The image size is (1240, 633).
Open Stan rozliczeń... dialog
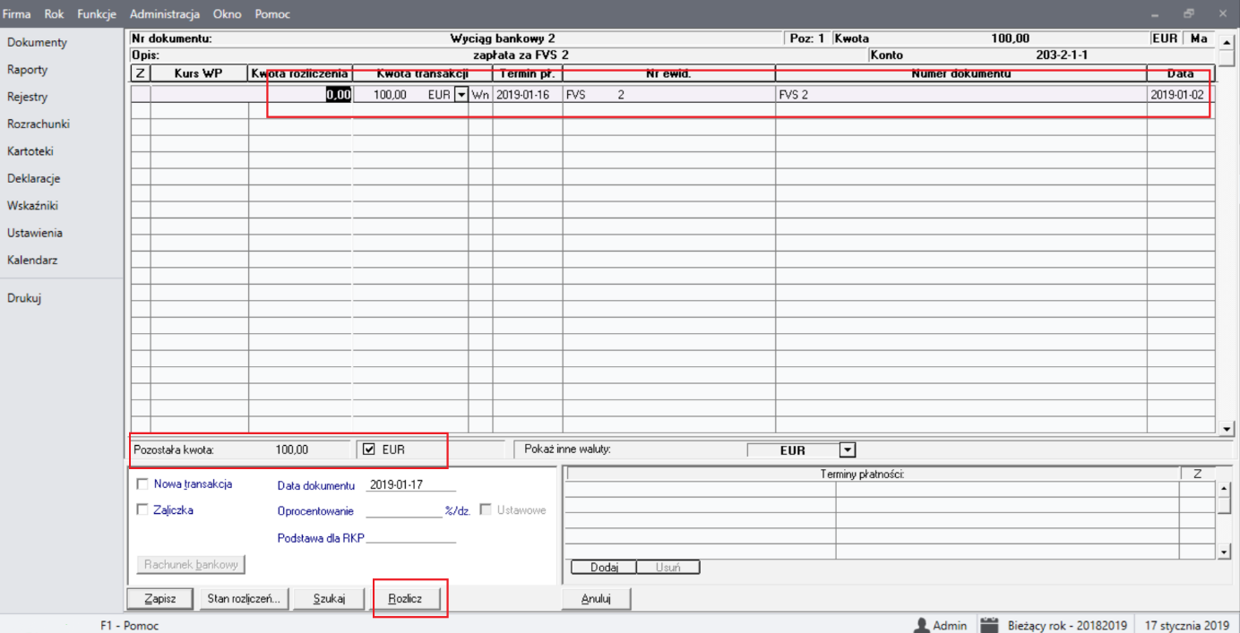(243, 599)
